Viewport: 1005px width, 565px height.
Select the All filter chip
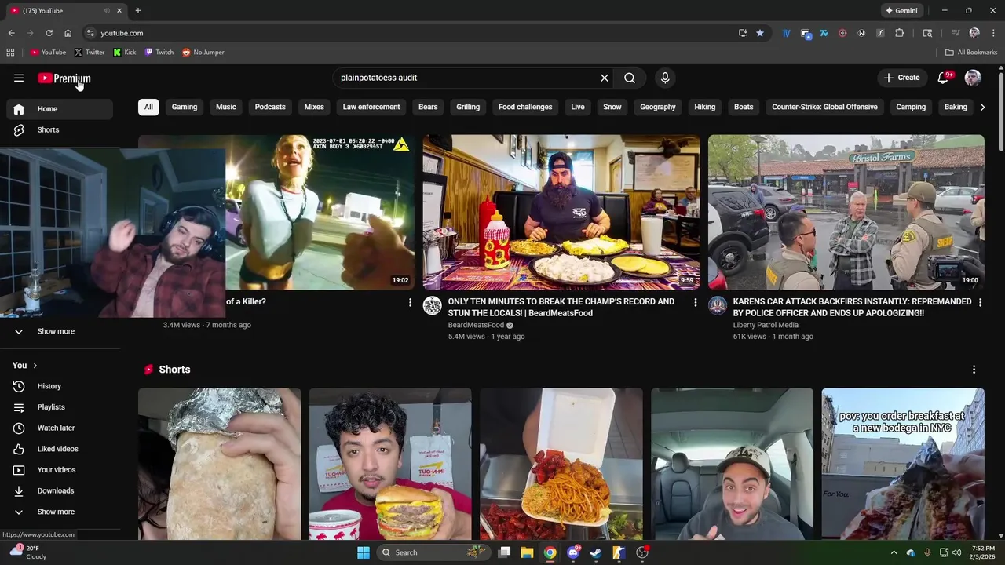coord(148,107)
